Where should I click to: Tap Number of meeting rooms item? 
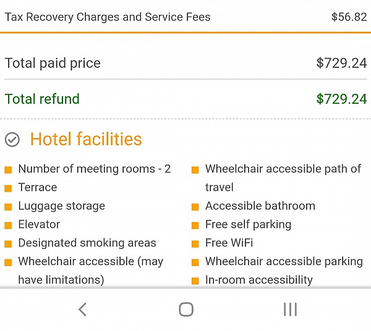point(95,169)
